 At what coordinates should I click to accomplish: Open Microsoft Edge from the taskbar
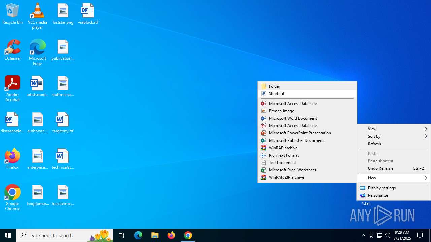pyautogui.click(x=138, y=235)
